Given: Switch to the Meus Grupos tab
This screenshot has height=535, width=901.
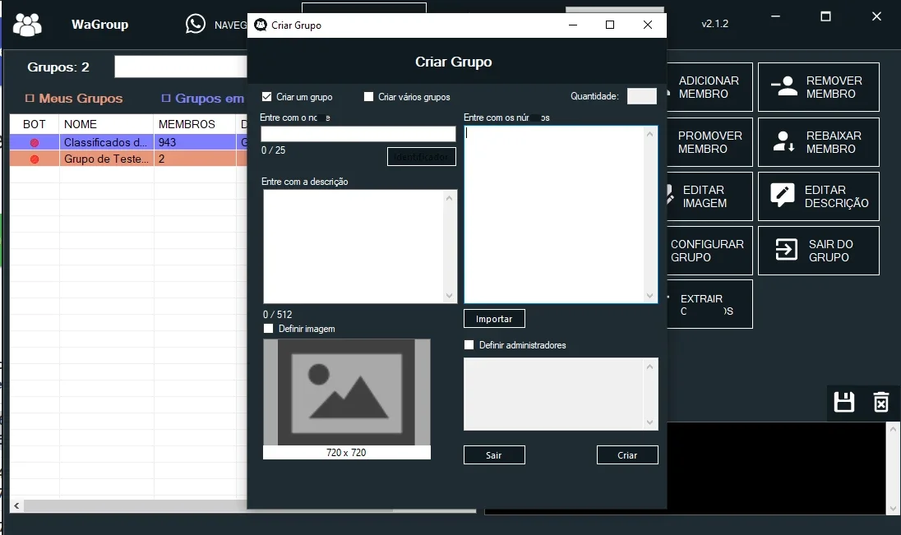Looking at the screenshot, I should [x=74, y=99].
